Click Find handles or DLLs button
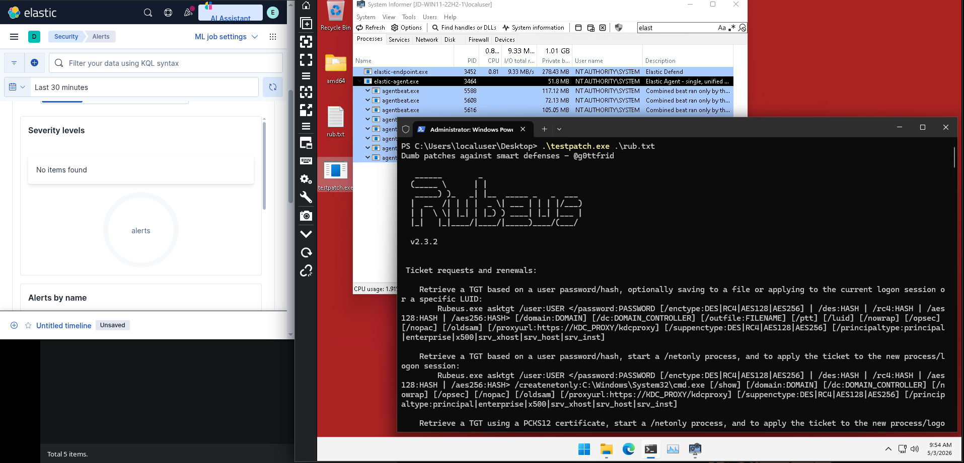The width and height of the screenshot is (964, 463). point(464,28)
